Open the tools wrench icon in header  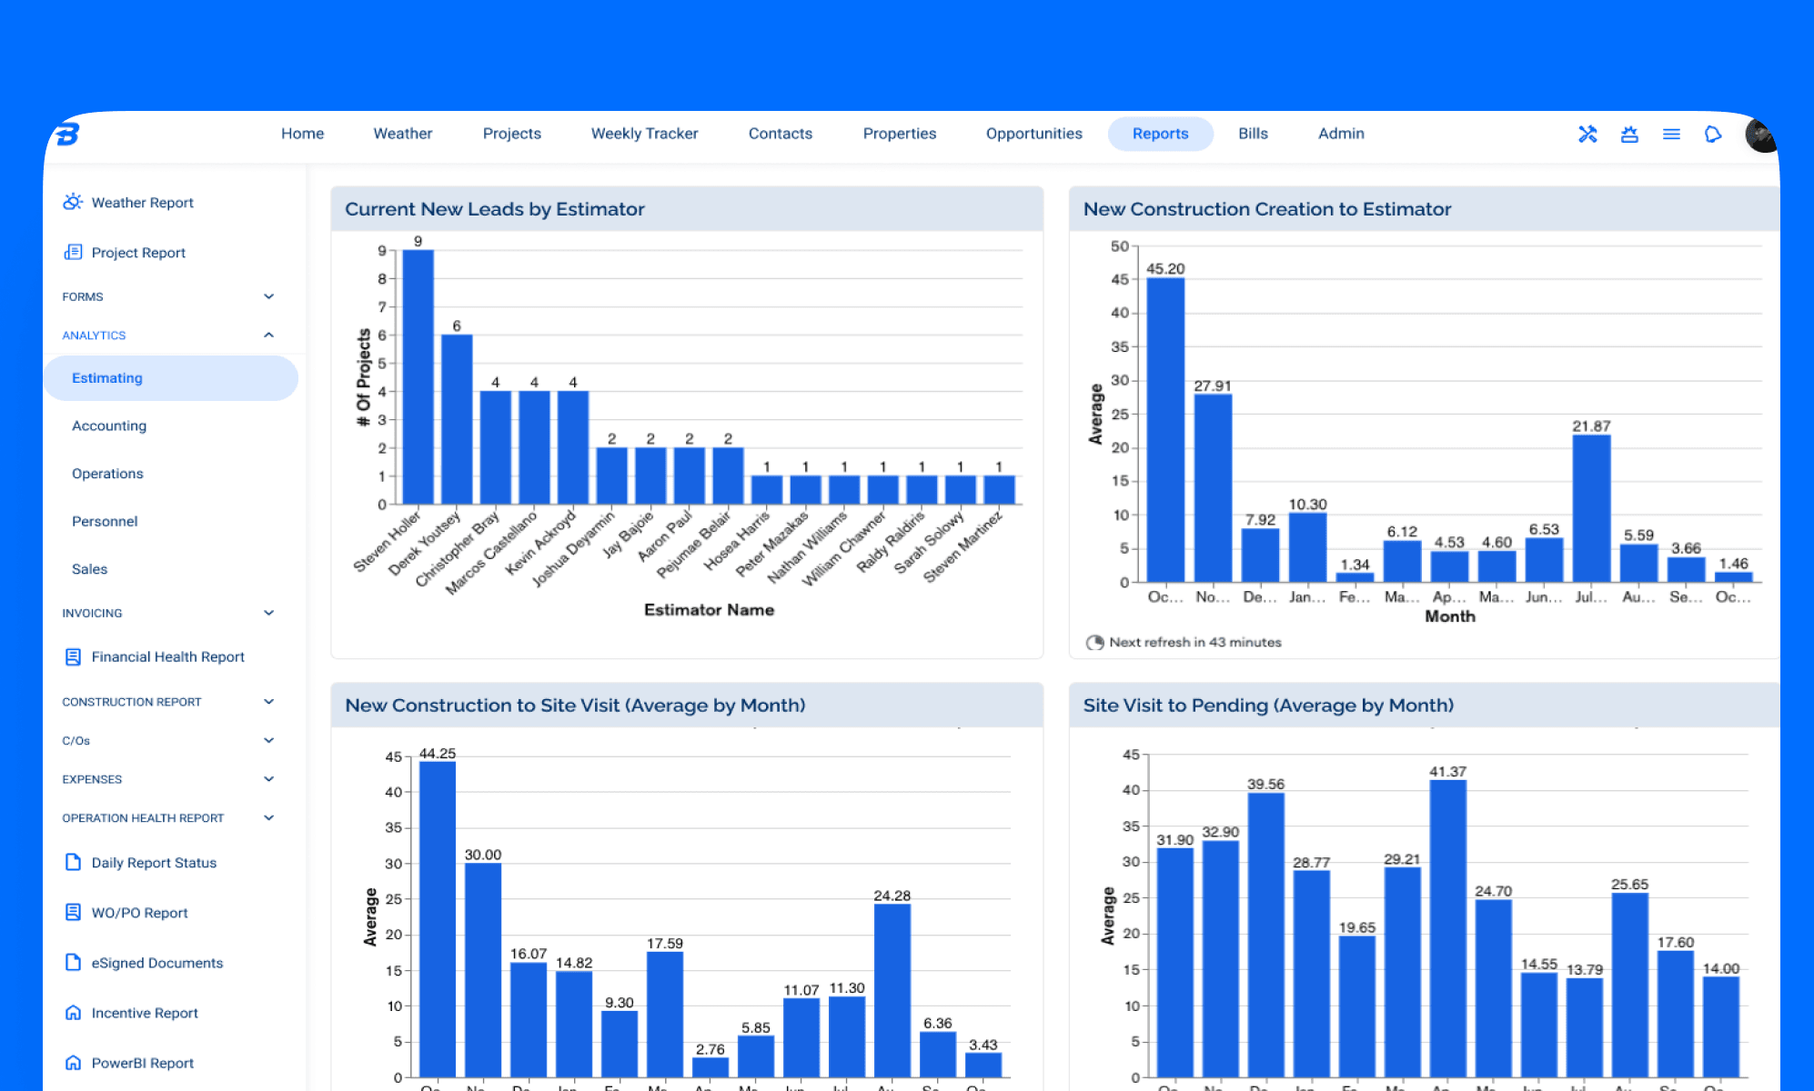click(x=1587, y=134)
